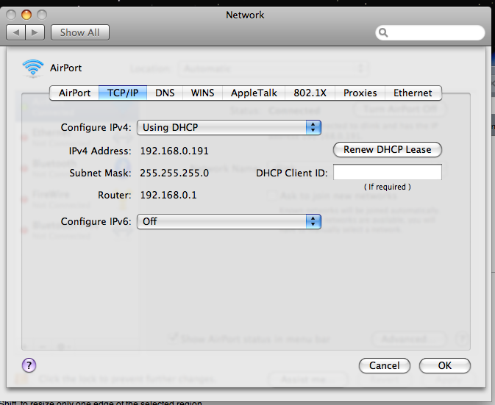This screenshot has width=495, height=405.
Task: Switch to the AirPort tab
Action: (x=74, y=93)
